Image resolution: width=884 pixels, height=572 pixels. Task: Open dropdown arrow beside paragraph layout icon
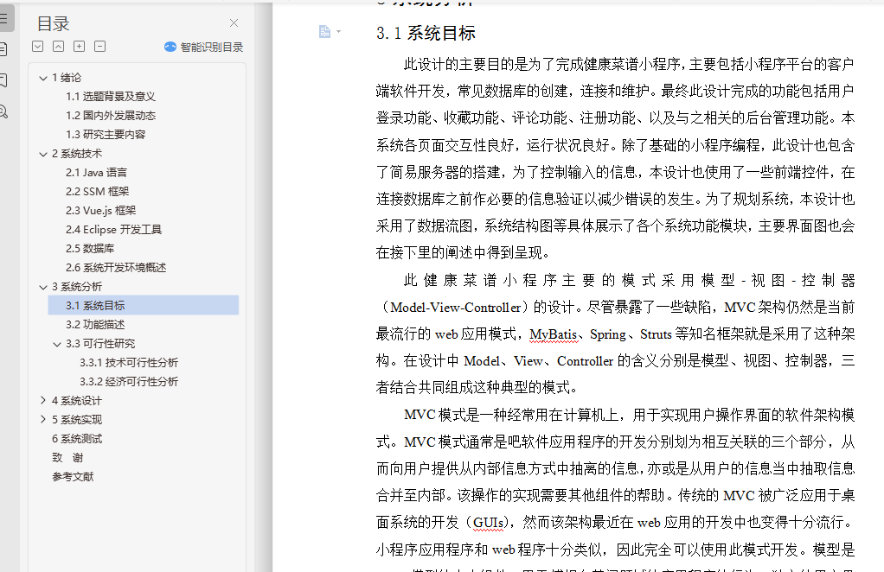(x=338, y=31)
